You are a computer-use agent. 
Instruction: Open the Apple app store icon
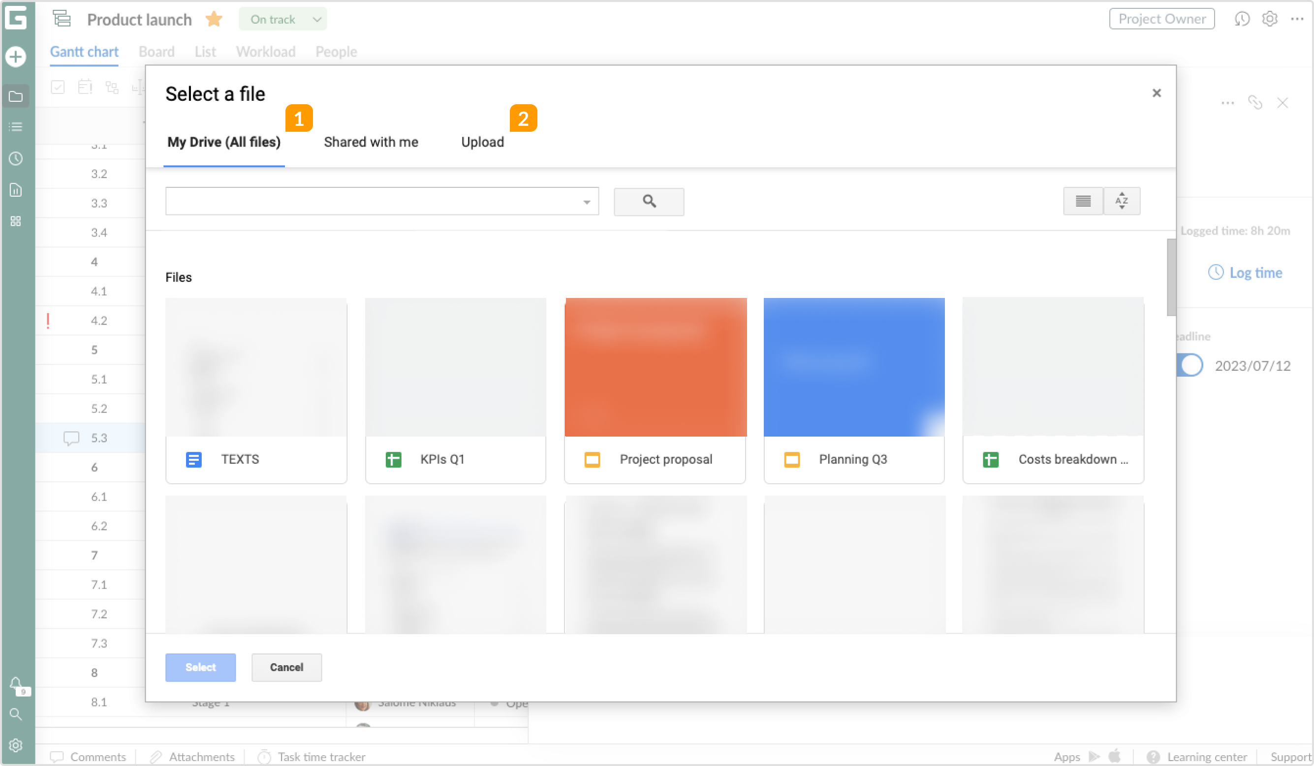click(x=1115, y=756)
